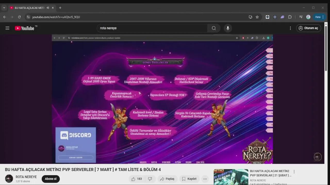Screen dimensions: 330x185
Task: Click the video title BU HAFTA AÇILACAK METİN2
Action: (x=83, y=170)
